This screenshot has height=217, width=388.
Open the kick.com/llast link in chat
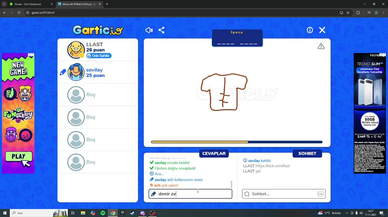pyautogui.click(x=272, y=166)
